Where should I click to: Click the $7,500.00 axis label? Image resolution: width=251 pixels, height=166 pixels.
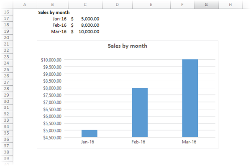tap(52, 95)
